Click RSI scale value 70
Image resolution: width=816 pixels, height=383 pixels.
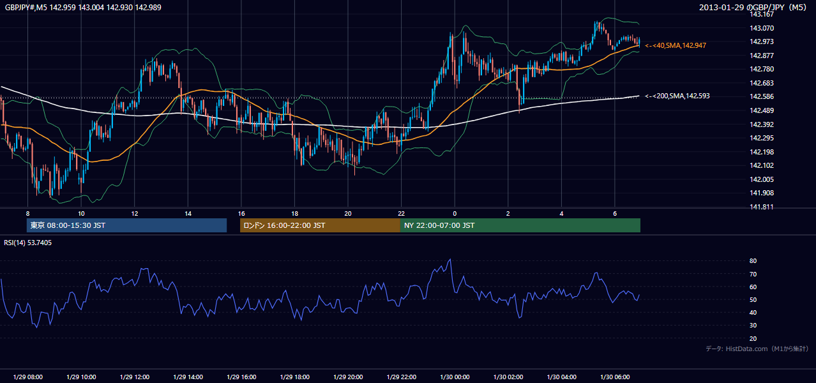(753, 274)
